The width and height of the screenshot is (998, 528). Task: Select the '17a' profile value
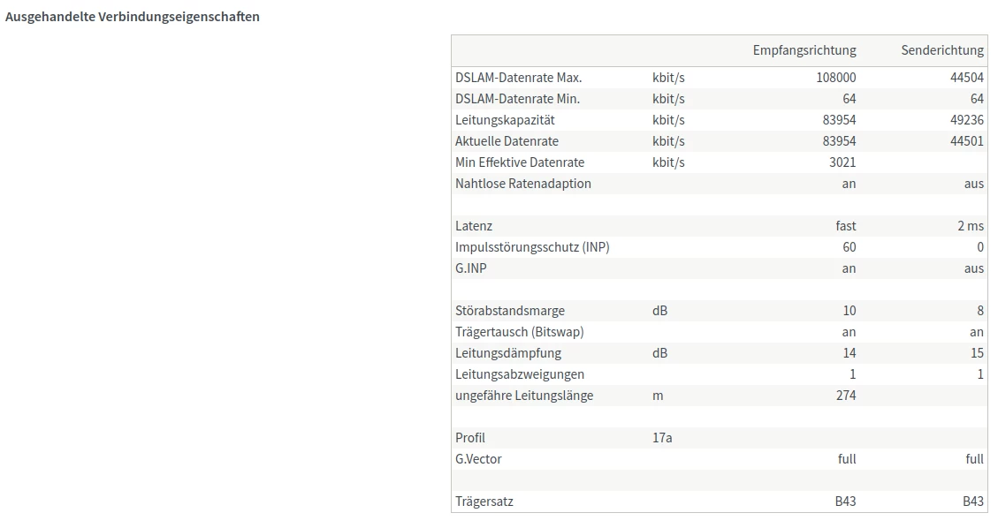click(662, 438)
